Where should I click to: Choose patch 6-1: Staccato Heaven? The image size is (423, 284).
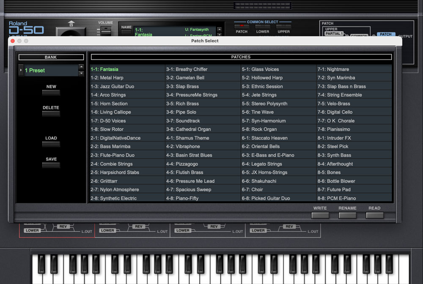point(278,138)
